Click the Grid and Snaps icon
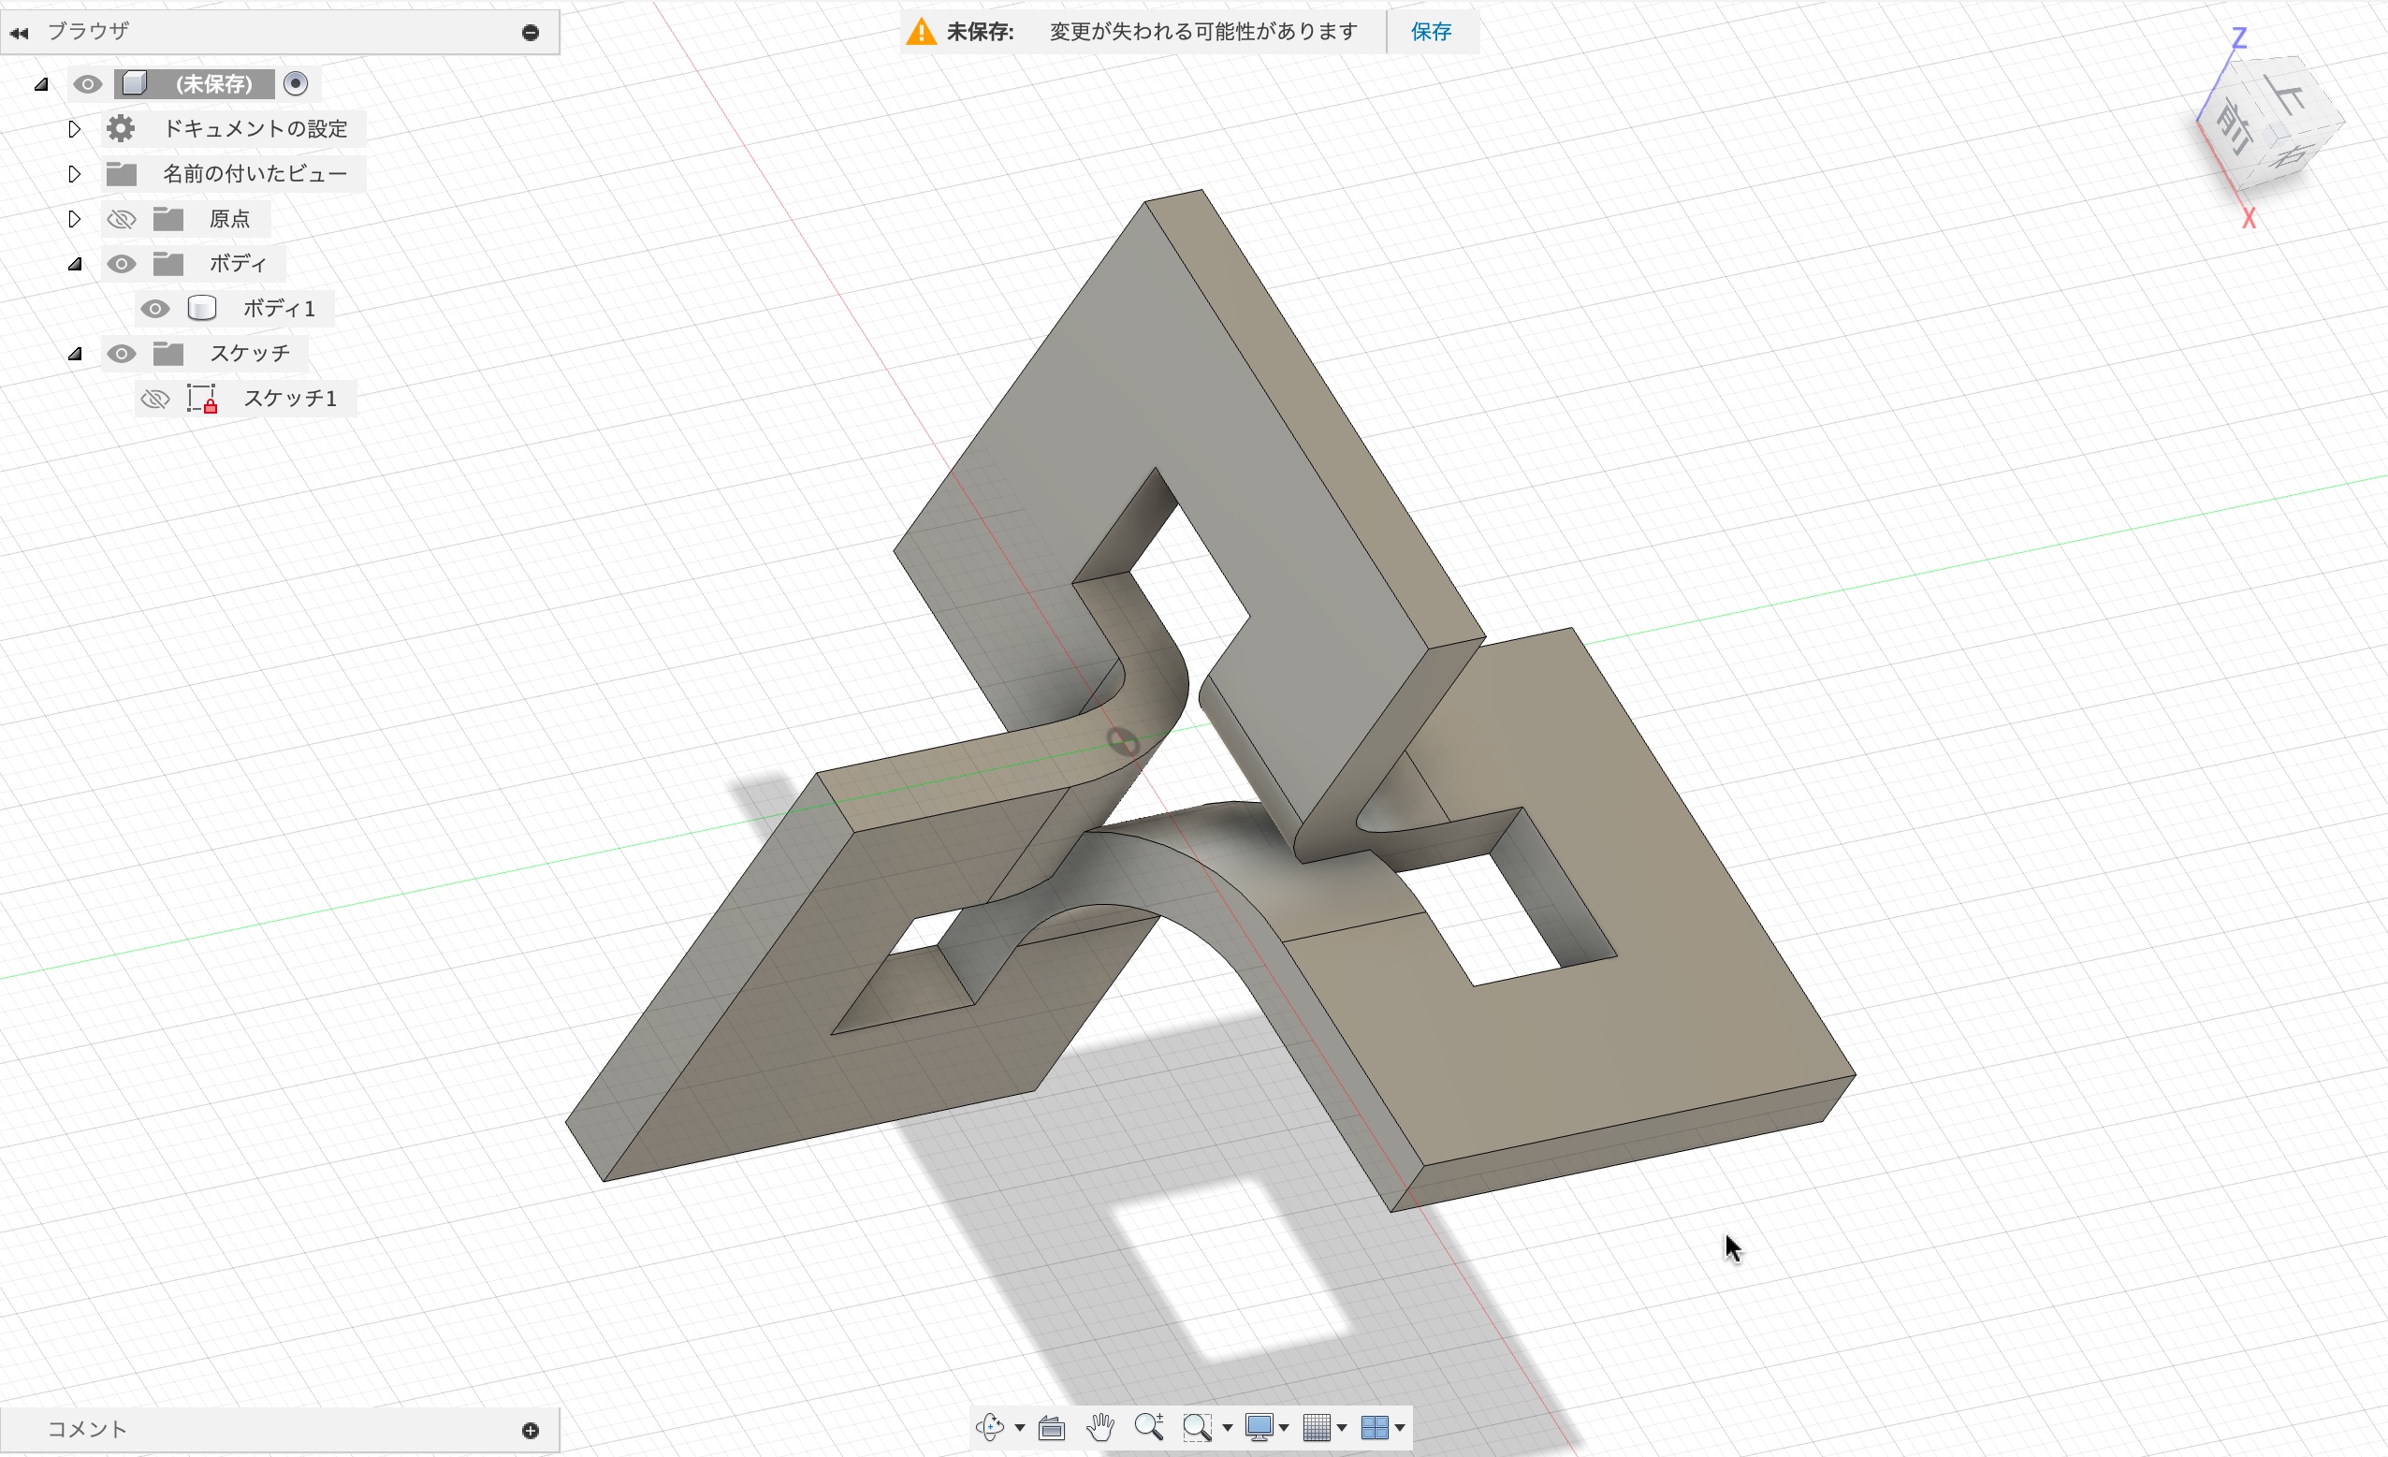This screenshot has height=1457, width=2388. tap(1316, 1427)
